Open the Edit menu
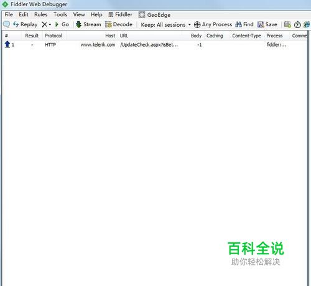This screenshot has height=286, width=311. tap(24, 14)
